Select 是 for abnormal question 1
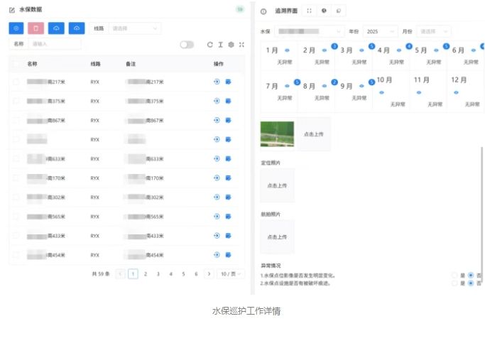 point(455,275)
